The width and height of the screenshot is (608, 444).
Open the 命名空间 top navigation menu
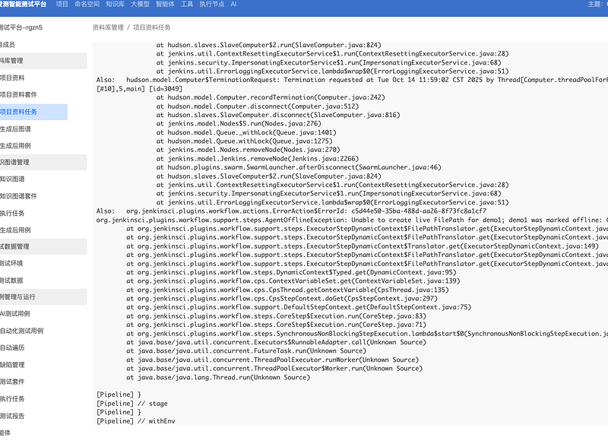point(87,5)
